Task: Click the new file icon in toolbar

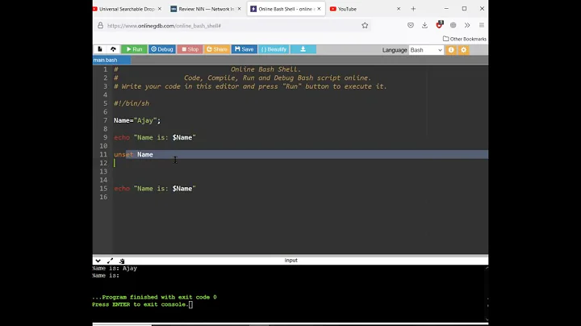Action: click(99, 49)
